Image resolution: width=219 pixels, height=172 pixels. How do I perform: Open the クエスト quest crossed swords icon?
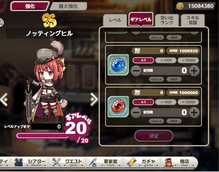(56, 162)
